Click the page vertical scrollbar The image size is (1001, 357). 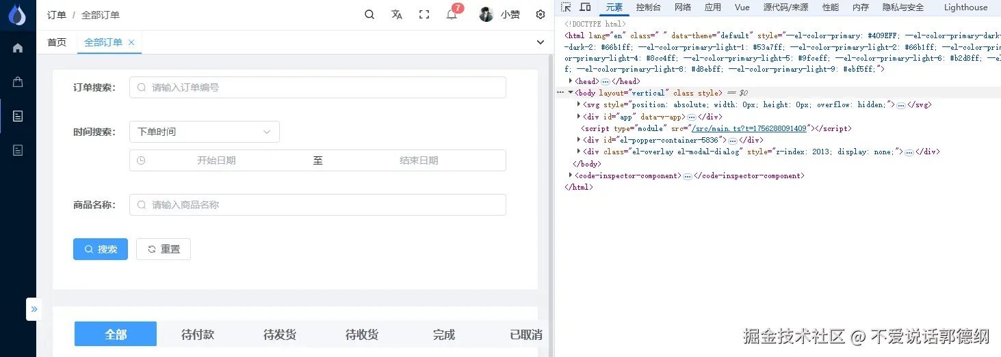(551, 205)
